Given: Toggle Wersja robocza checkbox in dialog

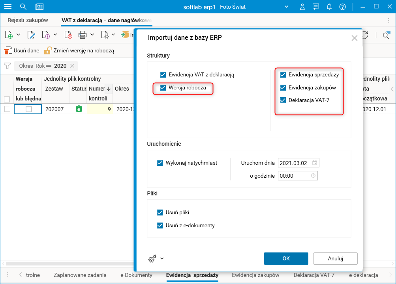Looking at the screenshot, I should 163,88.
